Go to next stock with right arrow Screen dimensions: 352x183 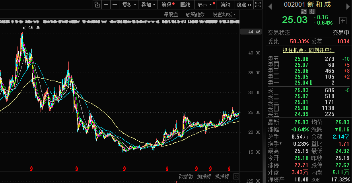click(x=348, y=5)
